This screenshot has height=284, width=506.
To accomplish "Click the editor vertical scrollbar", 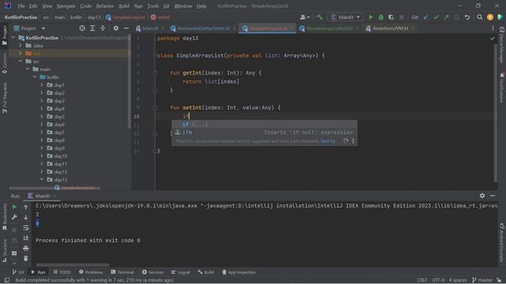I will [x=496, y=113].
